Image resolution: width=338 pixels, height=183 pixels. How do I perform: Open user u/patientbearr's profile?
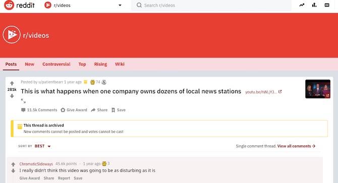tap(50, 82)
